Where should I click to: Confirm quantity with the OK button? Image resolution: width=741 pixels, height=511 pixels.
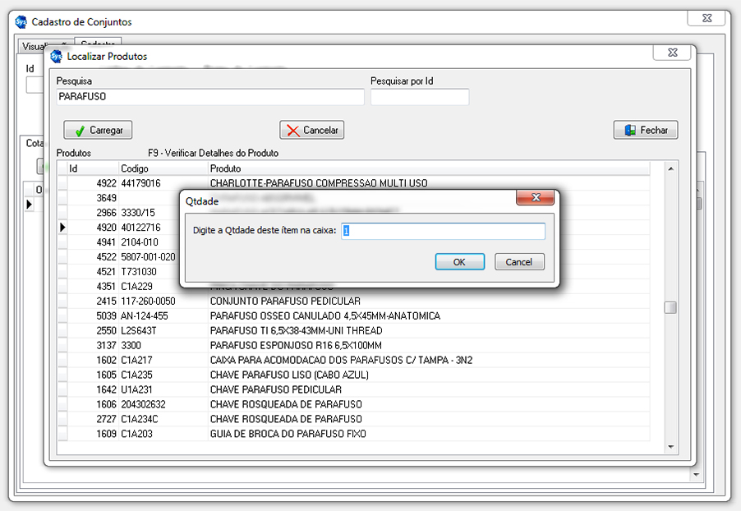tap(459, 261)
